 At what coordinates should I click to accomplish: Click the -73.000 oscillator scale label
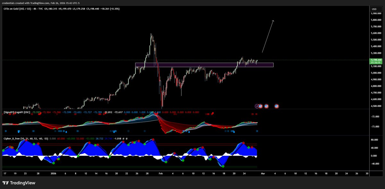coord(375,127)
